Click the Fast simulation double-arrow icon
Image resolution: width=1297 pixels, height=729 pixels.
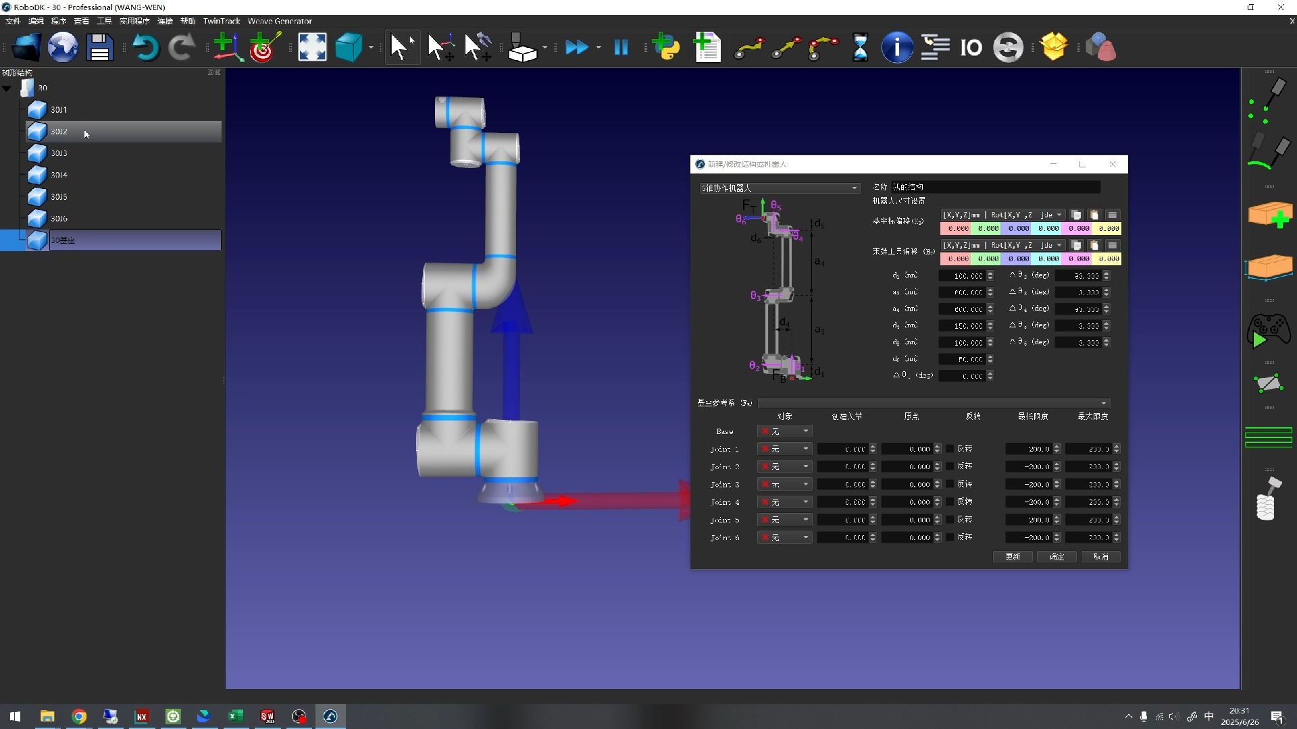(576, 48)
